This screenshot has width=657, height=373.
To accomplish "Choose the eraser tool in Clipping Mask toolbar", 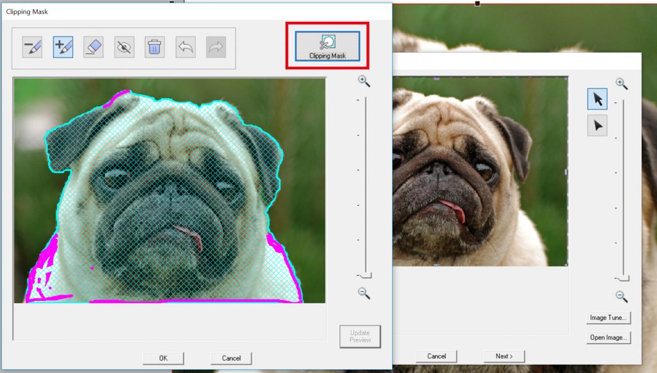I will pyautogui.click(x=94, y=47).
